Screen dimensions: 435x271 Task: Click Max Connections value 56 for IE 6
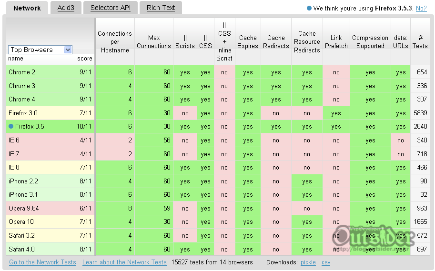167,141
